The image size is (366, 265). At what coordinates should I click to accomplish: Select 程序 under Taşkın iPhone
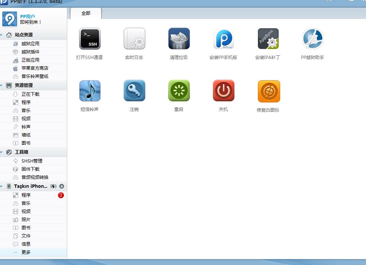coord(33,195)
